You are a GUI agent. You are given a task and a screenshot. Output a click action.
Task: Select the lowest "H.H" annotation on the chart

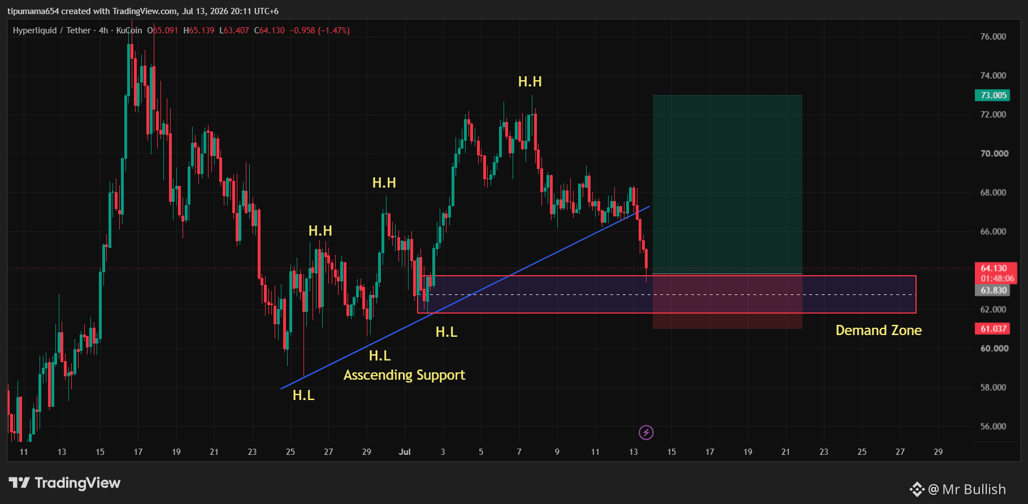click(320, 231)
